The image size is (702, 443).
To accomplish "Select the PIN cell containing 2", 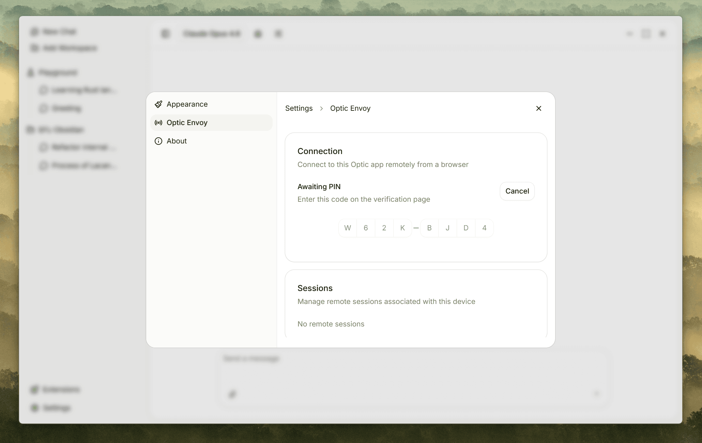I will point(384,228).
